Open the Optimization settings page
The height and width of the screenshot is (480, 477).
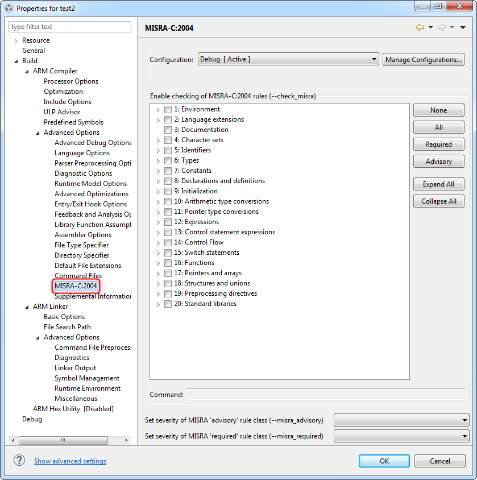coord(63,92)
